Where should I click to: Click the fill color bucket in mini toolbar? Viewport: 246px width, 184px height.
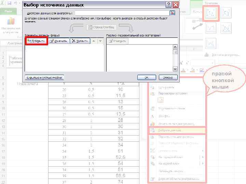(x=193, y=70)
